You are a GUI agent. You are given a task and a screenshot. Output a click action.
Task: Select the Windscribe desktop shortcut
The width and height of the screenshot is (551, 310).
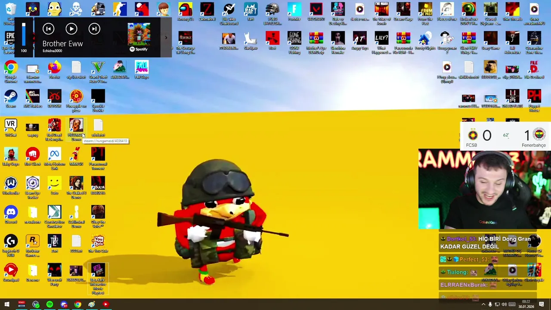(x=11, y=186)
